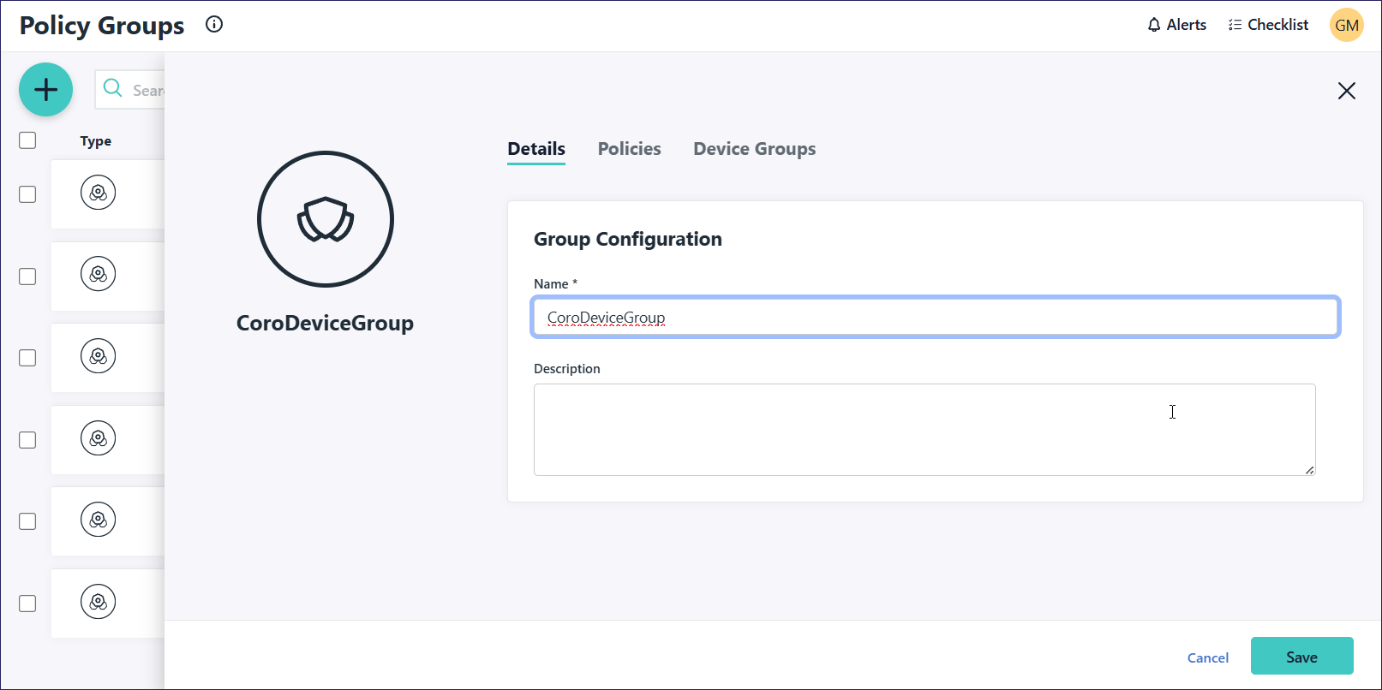Image resolution: width=1382 pixels, height=690 pixels.
Task: Switch to the Device Groups tab
Action: 754,149
